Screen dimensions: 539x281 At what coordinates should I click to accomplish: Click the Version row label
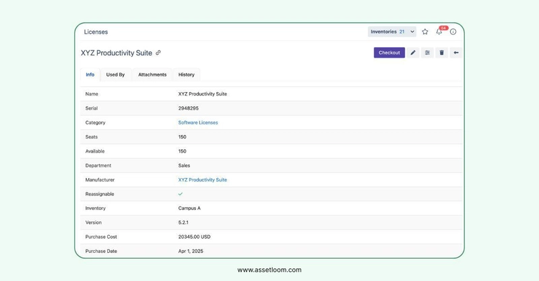coord(94,223)
